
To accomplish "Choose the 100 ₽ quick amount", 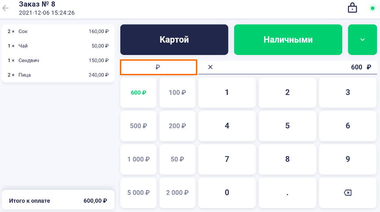I will pyautogui.click(x=177, y=93).
